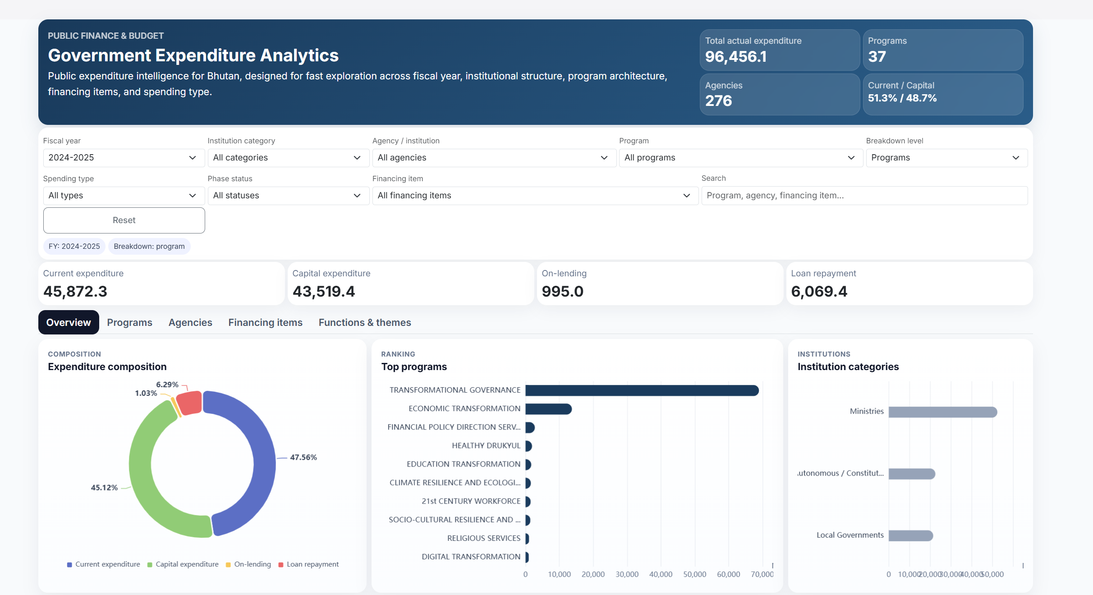This screenshot has height=595, width=1093.
Task: Open Functions & themes tab
Action: 364,323
